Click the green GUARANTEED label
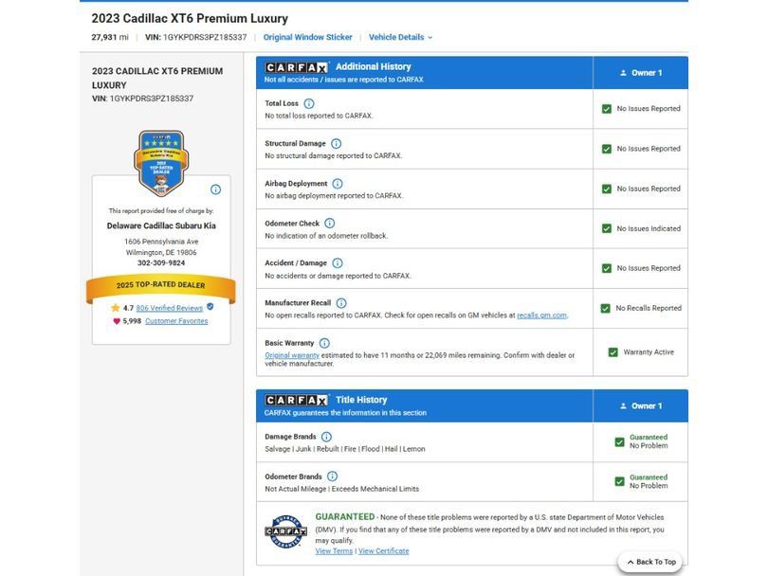Screen dimensions: 769x576 point(345,516)
